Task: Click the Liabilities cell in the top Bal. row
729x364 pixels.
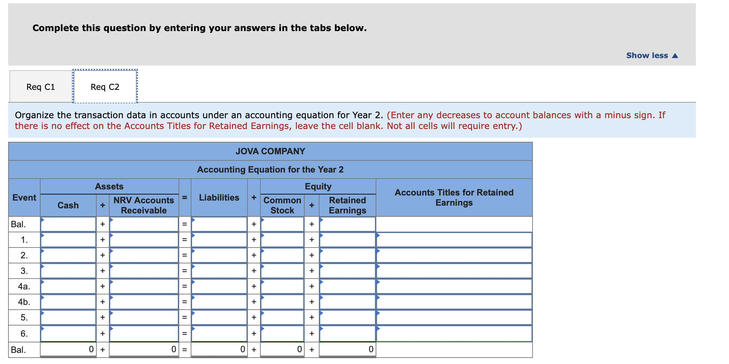Action: [x=219, y=224]
